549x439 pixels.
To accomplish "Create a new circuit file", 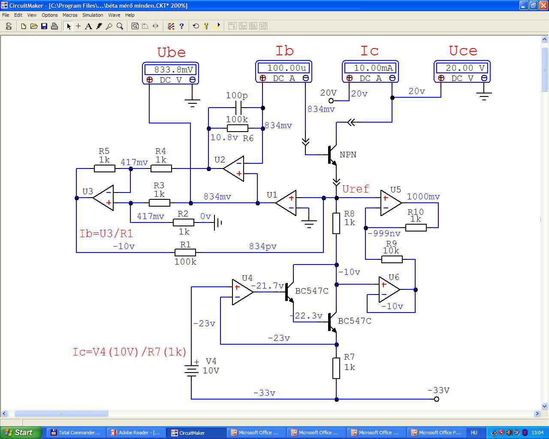I will point(24,26).
